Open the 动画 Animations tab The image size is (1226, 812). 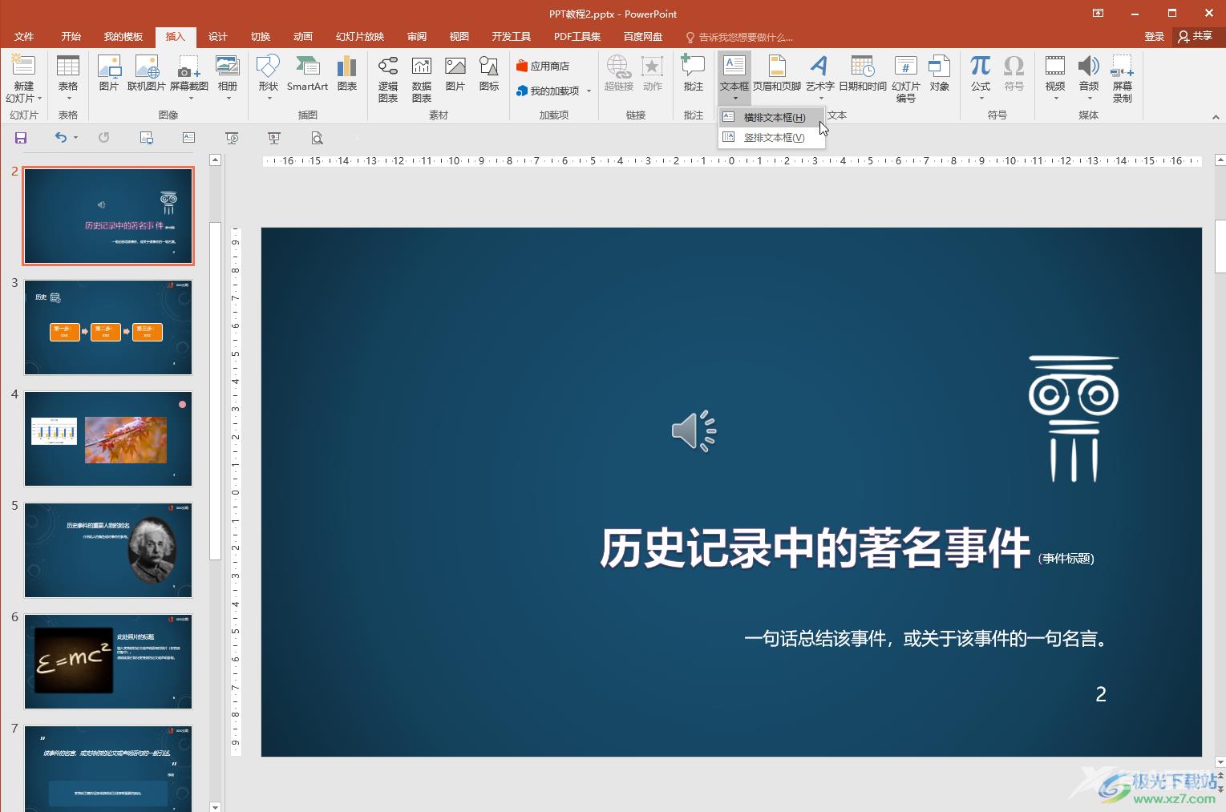coord(303,37)
